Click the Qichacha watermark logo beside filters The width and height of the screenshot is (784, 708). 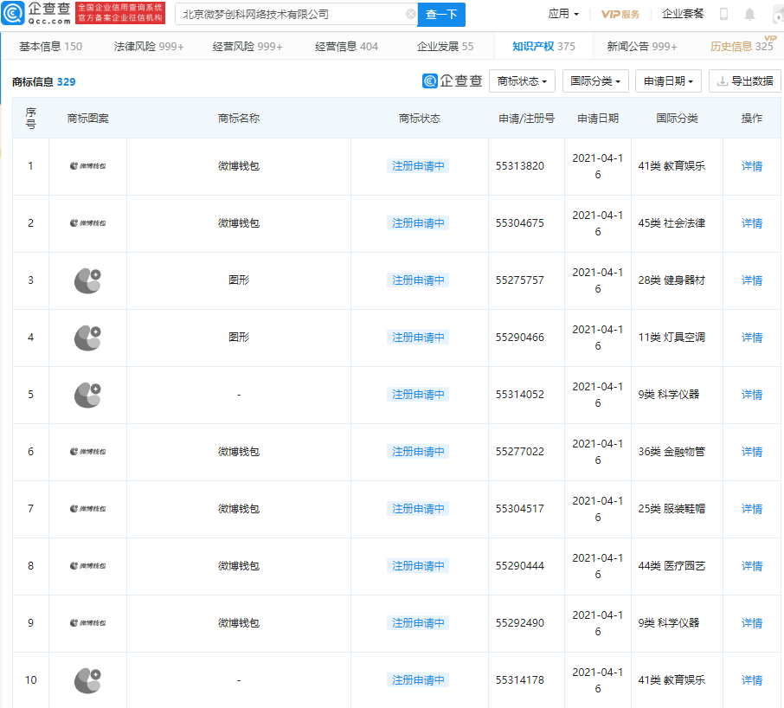[x=452, y=80]
